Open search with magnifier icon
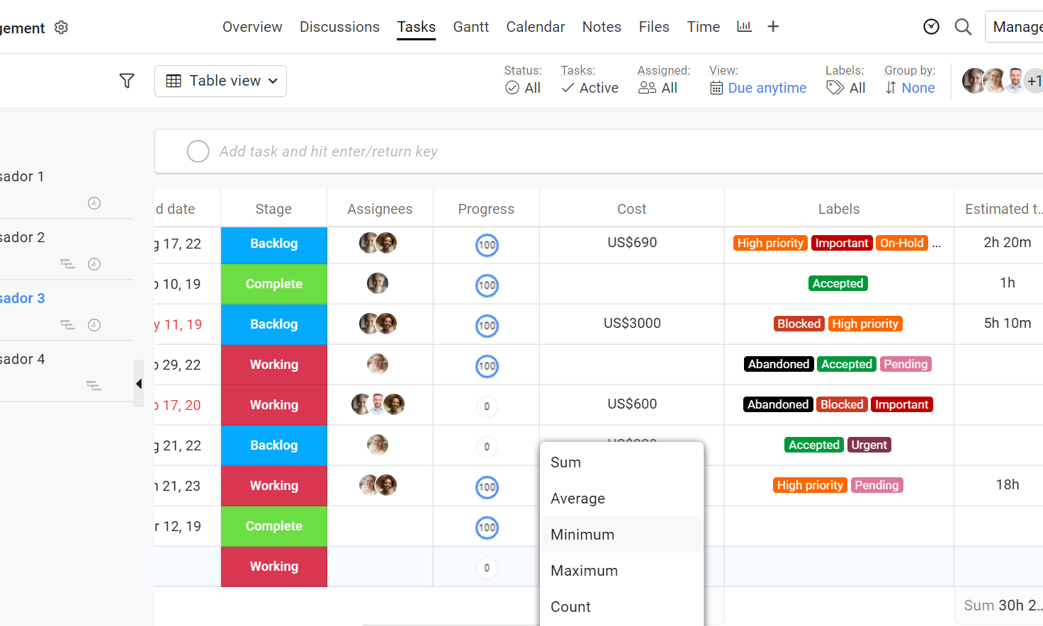 [963, 27]
